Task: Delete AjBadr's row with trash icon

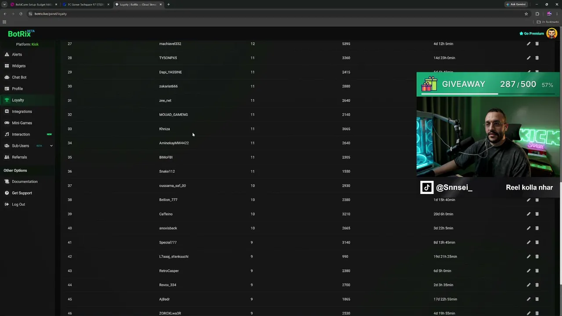Action: pos(537,299)
